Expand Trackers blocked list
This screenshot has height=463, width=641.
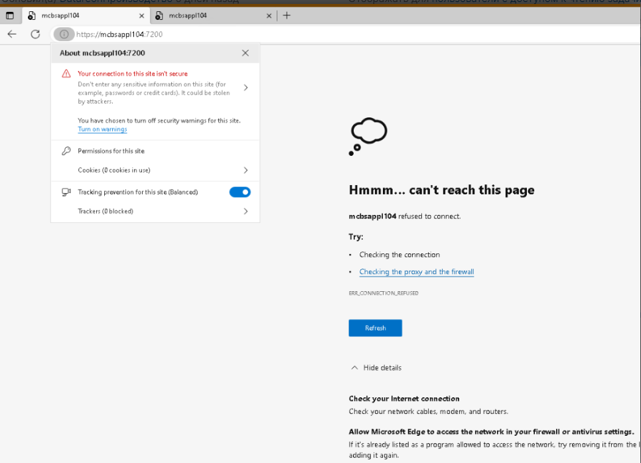[x=246, y=212]
